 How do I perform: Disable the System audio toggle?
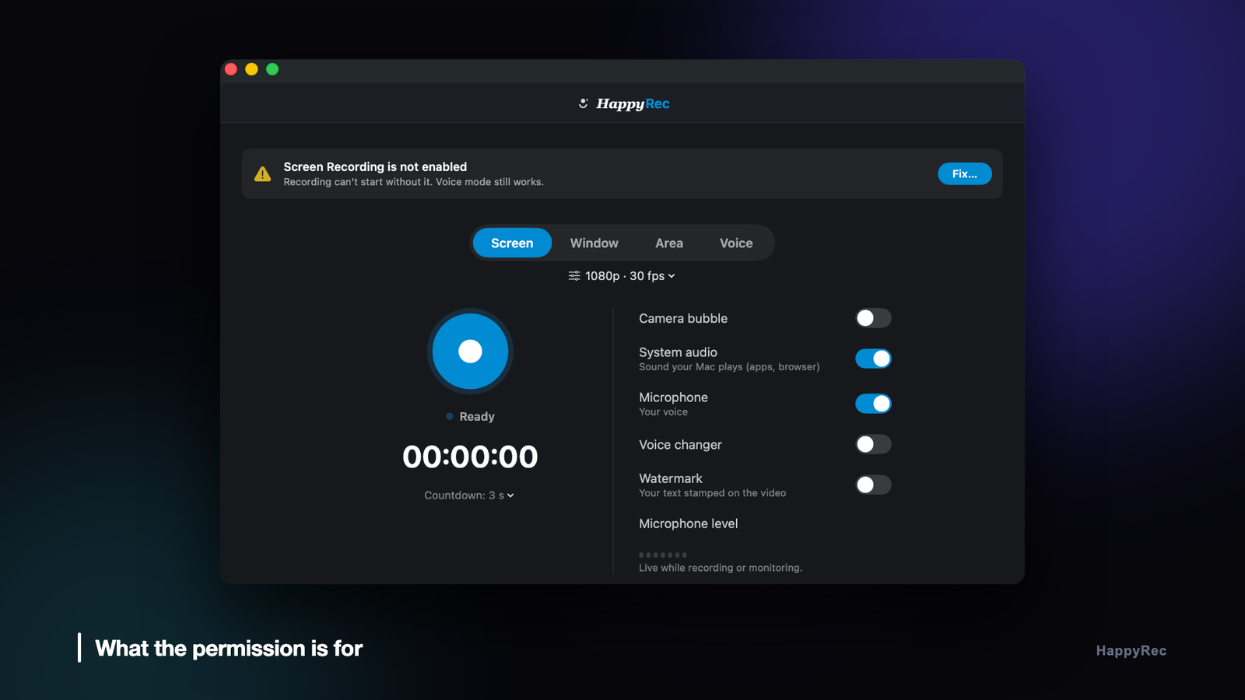pos(873,359)
